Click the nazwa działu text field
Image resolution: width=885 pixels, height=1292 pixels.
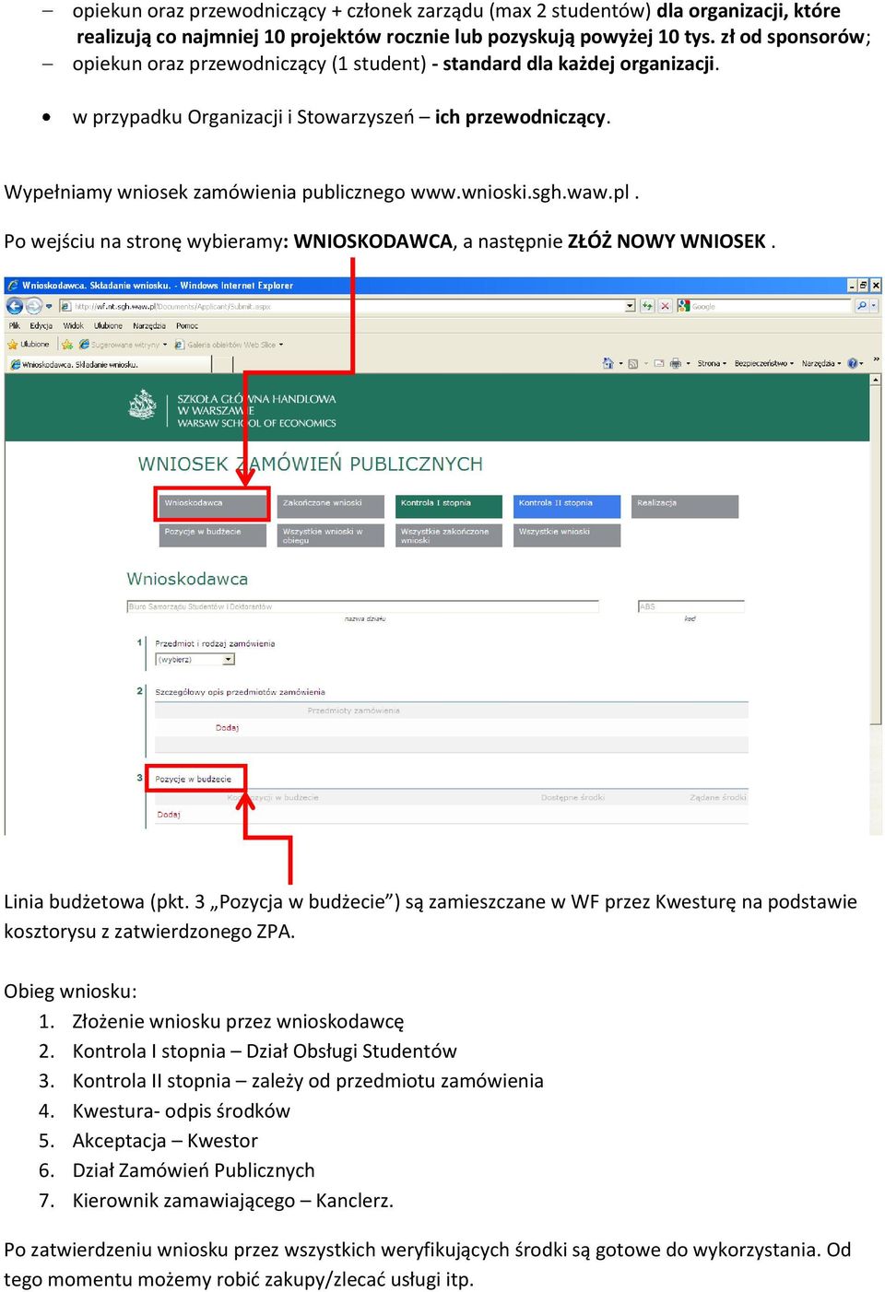point(363,606)
